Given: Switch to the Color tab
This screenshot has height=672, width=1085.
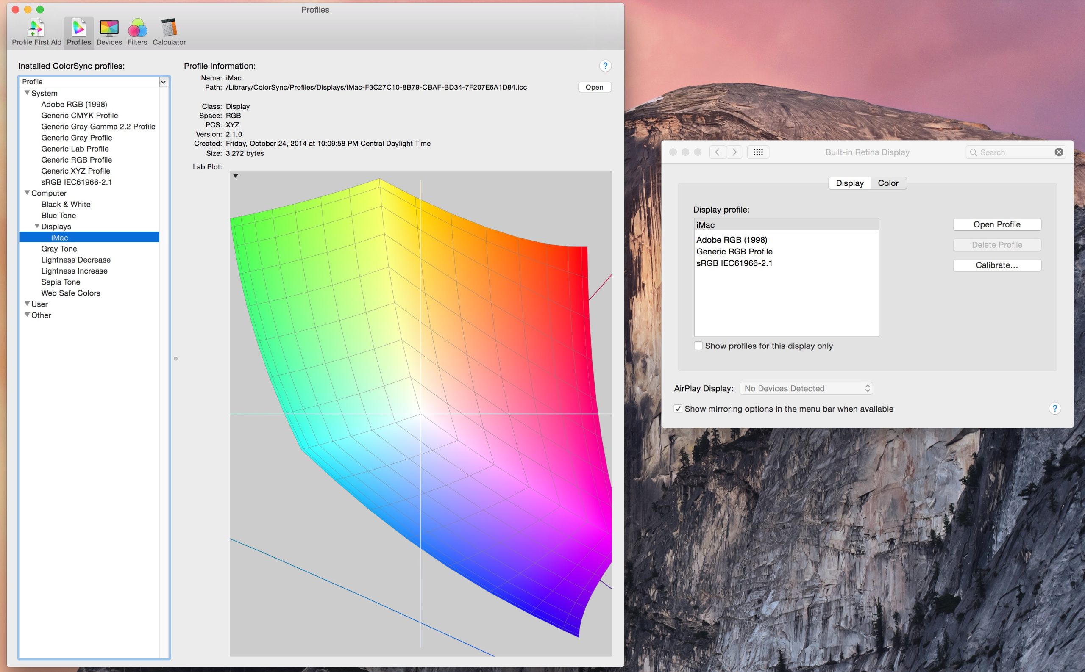Looking at the screenshot, I should [888, 183].
